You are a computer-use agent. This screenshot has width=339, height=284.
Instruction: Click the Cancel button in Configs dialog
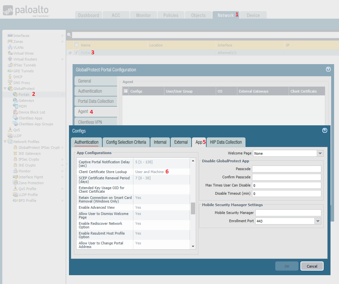(x=312, y=266)
